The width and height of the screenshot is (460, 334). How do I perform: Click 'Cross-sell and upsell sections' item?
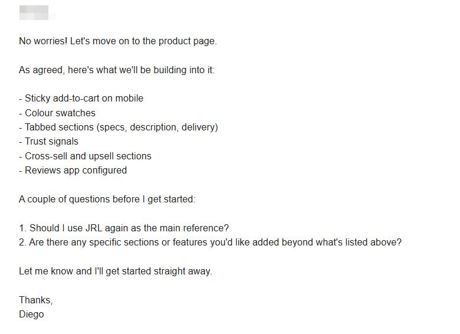click(85, 156)
